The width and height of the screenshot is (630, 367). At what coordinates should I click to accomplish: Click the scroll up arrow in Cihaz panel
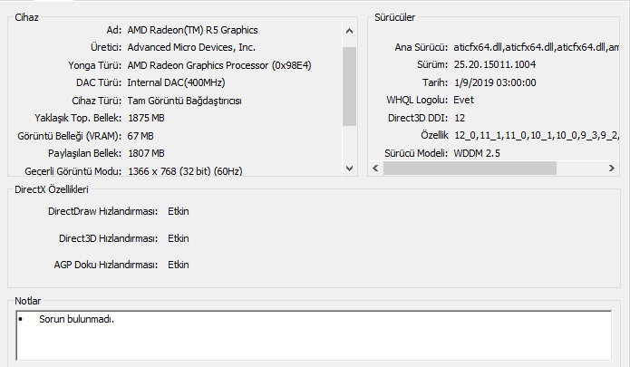(x=350, y=31)
